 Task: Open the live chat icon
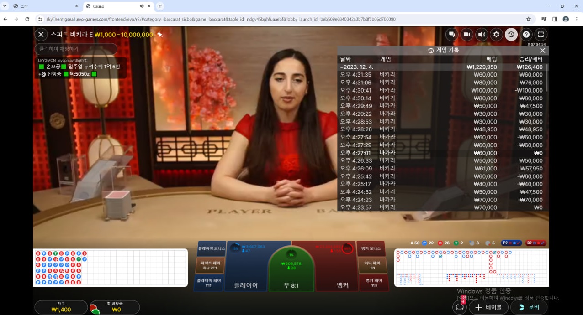452,34
